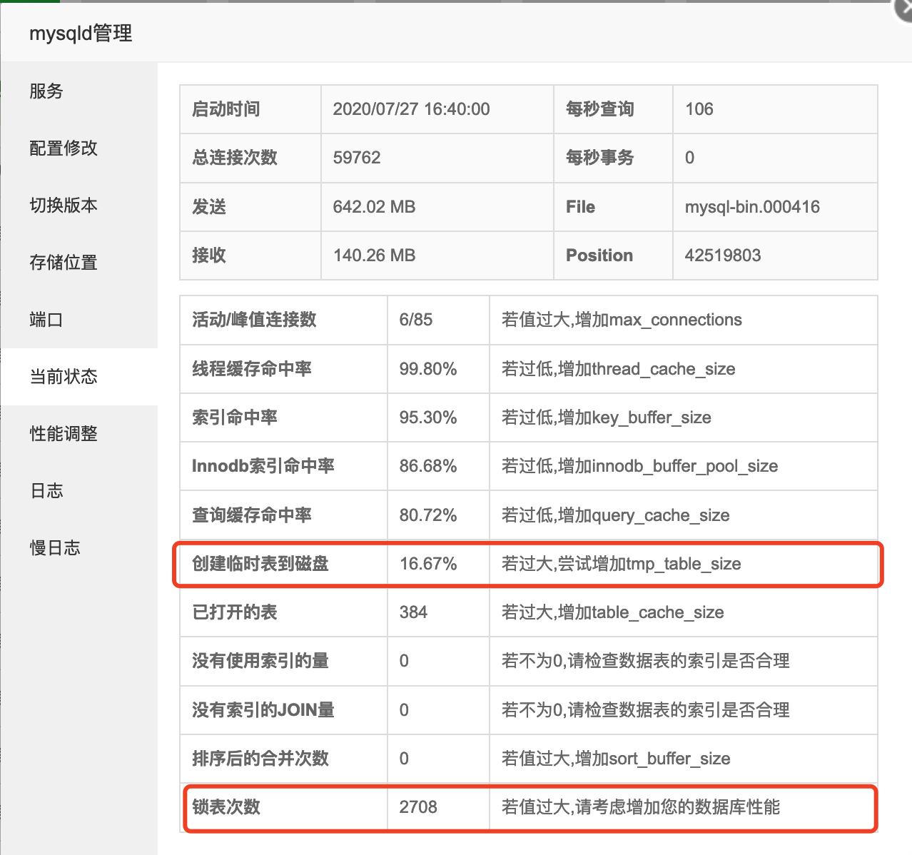Screen dimensions: 912x855
Task: Click the 已打开的表 label
Action: pyautogui.click(x=235, y=612)
